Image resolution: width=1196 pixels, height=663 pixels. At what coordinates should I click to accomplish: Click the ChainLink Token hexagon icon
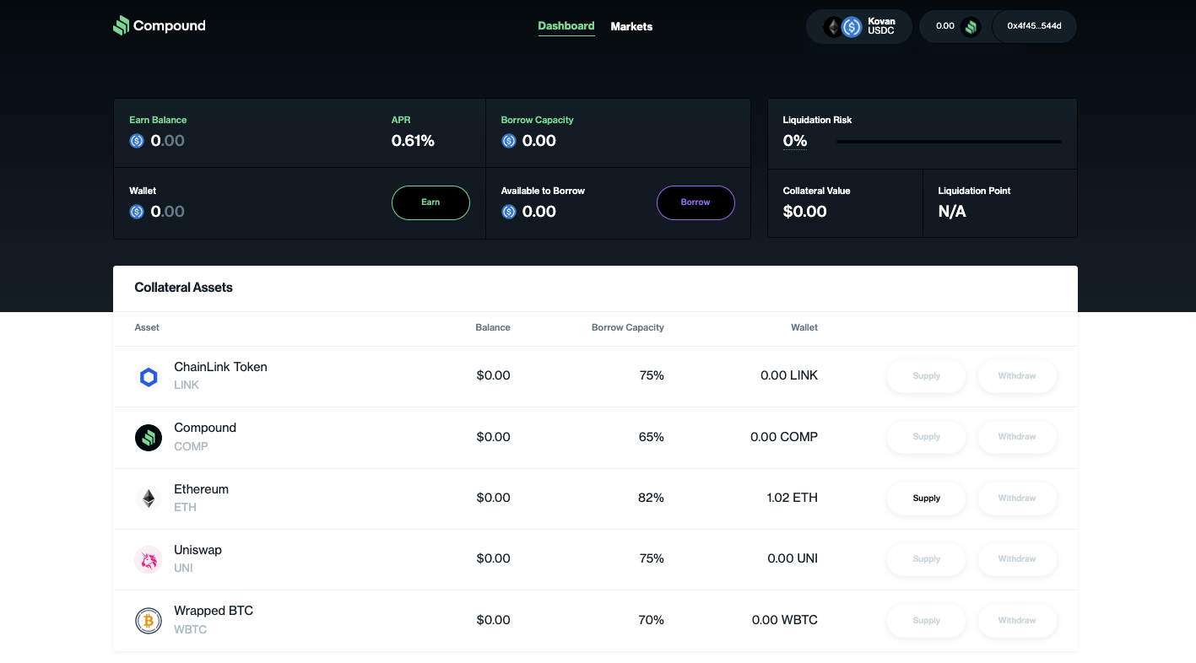coord(149,376)
